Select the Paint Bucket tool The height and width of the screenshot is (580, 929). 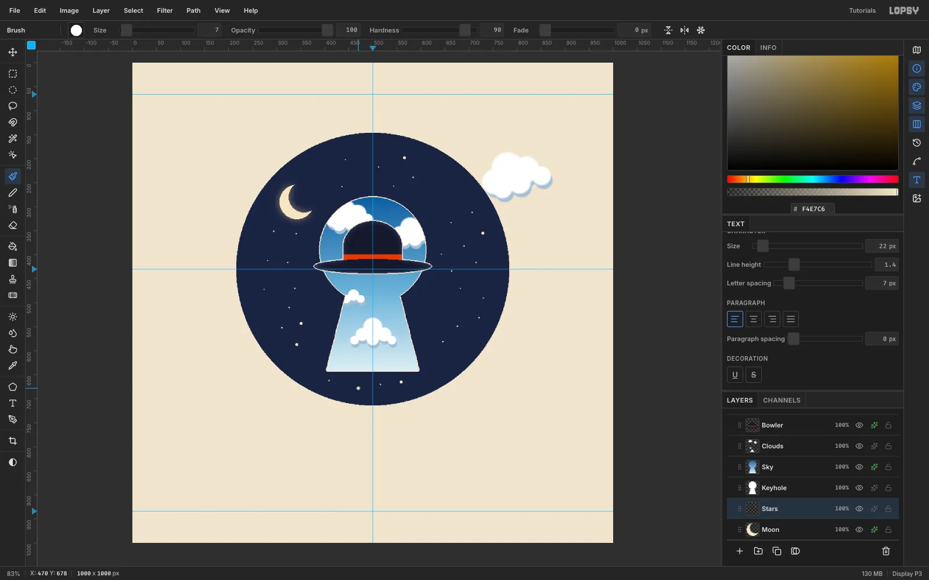[13, 246]
